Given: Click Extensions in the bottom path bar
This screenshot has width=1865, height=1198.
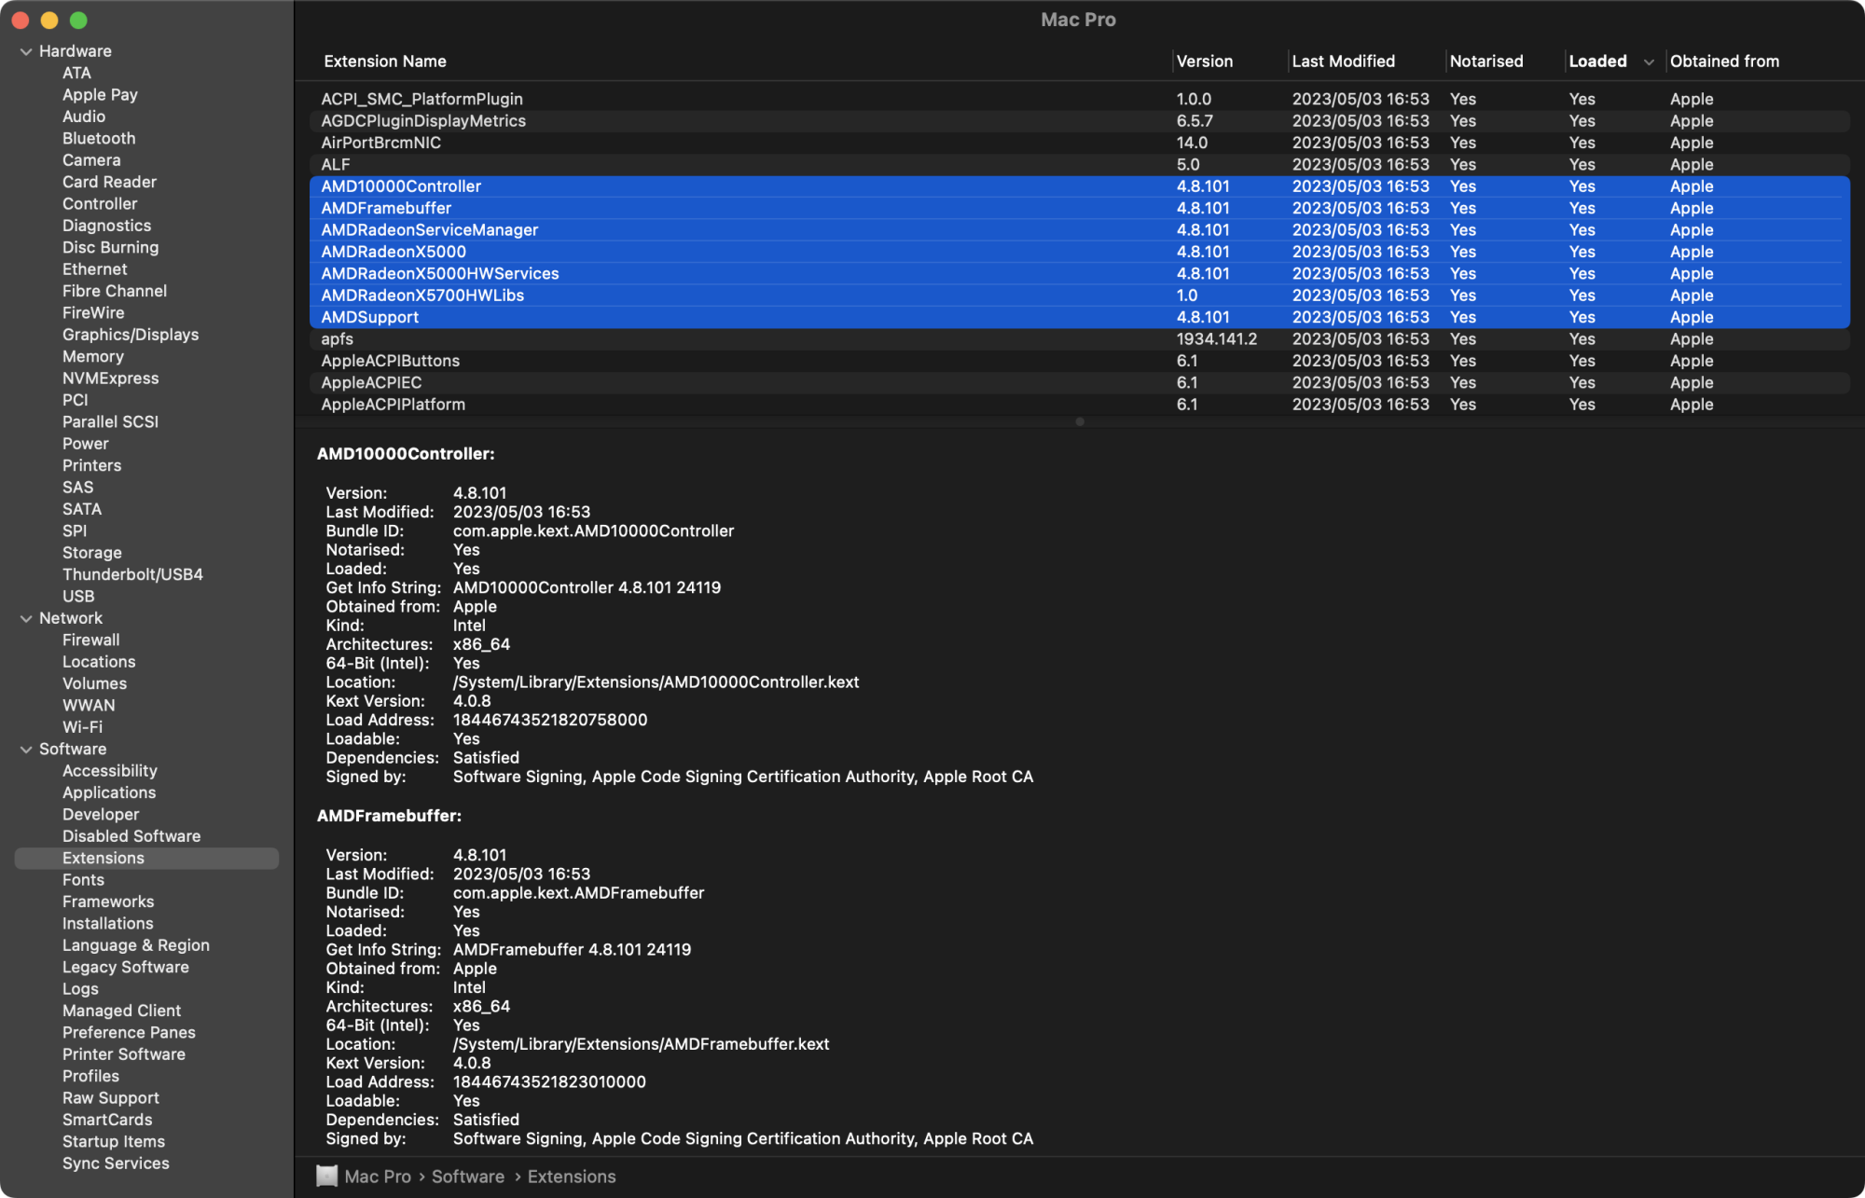Looking at the screenshot, I should click(x=572, y=1177).
